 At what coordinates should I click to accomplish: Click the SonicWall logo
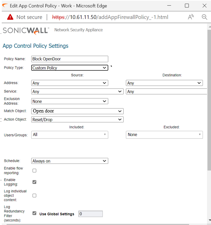26,31
